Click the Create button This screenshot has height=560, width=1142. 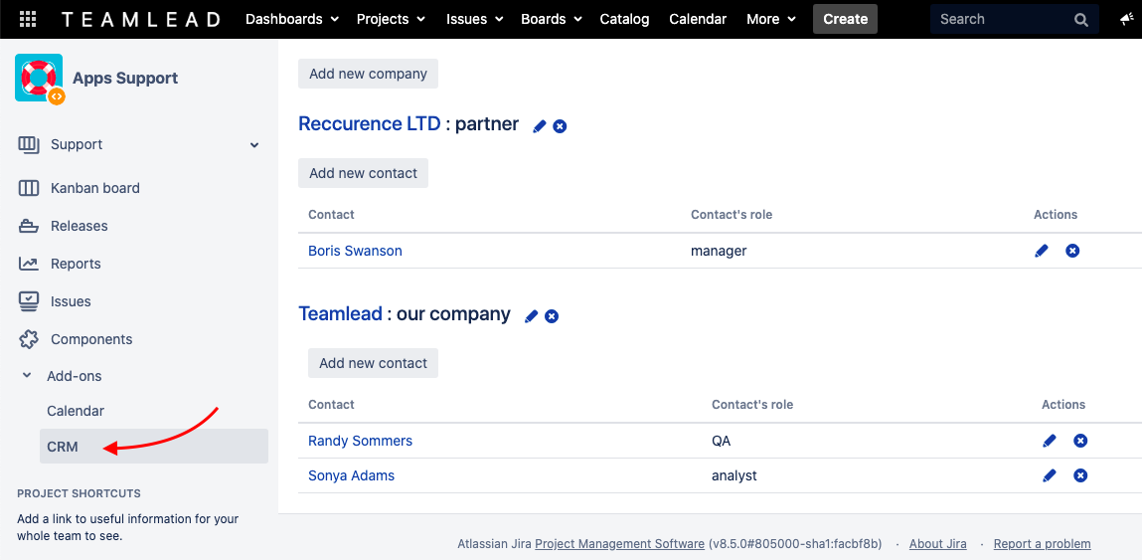(x=845, y=19)
